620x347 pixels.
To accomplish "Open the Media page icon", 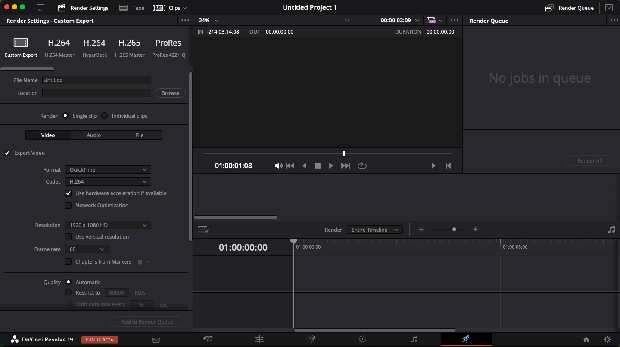I will (156, 340).
